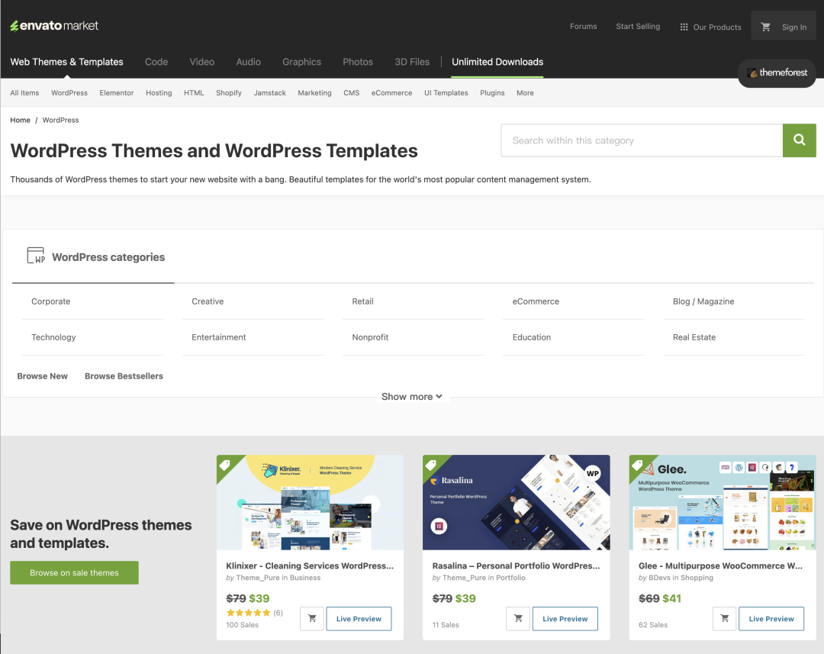Click Browse Bestsellers
The width and height of the screenshot is (824, 654).
coord(124,376)
